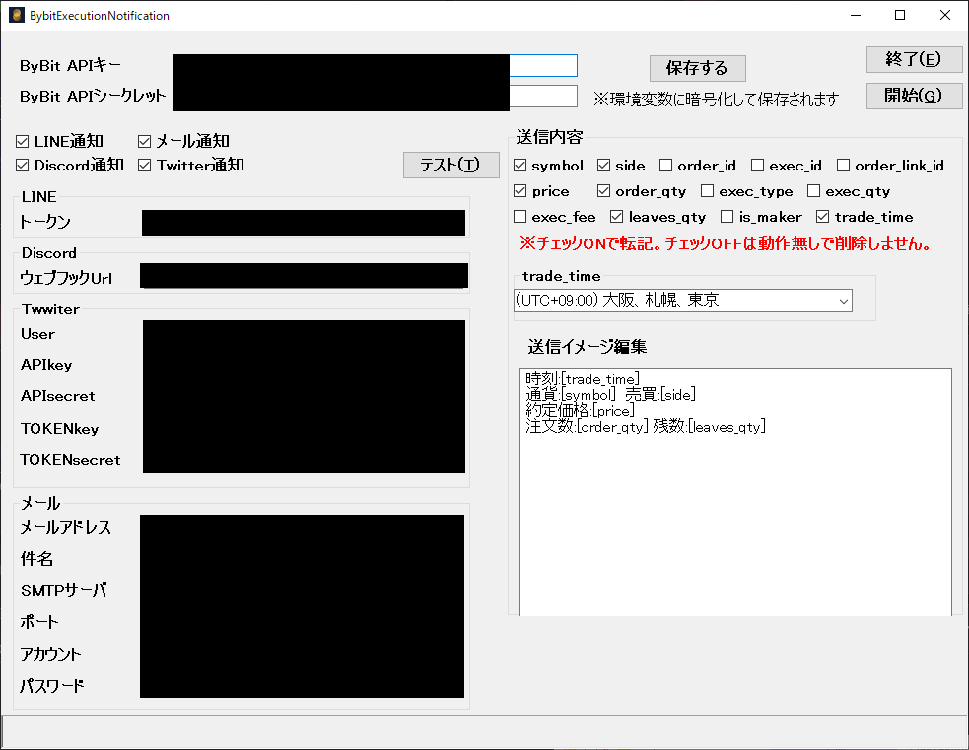Click the 送信内容 group label
The image size is (969, 750).
549,137
